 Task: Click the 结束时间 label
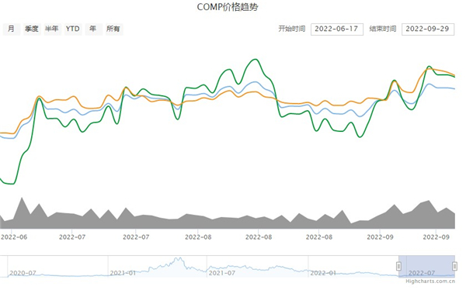[x=383, y=29]
